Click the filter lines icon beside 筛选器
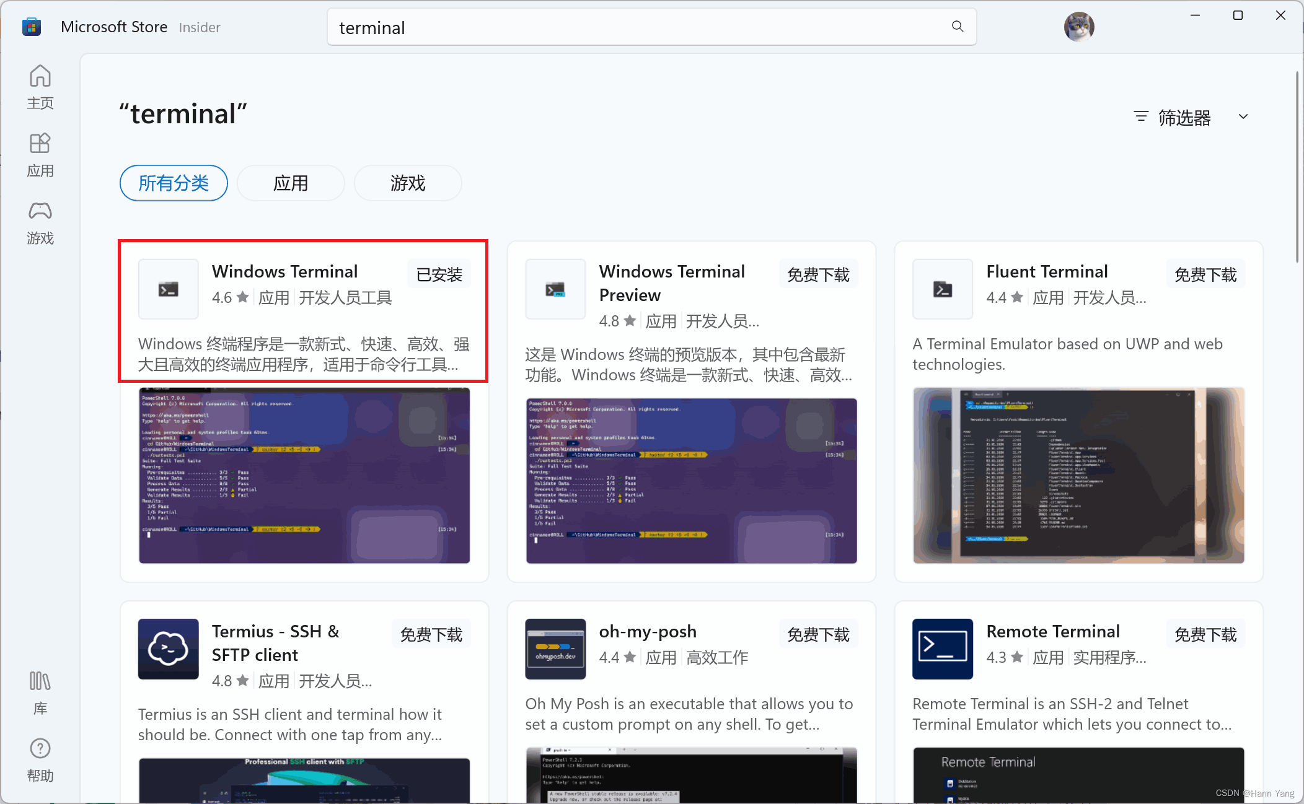The width and height of the screenshot is (1304, 804). point(1140,116)
